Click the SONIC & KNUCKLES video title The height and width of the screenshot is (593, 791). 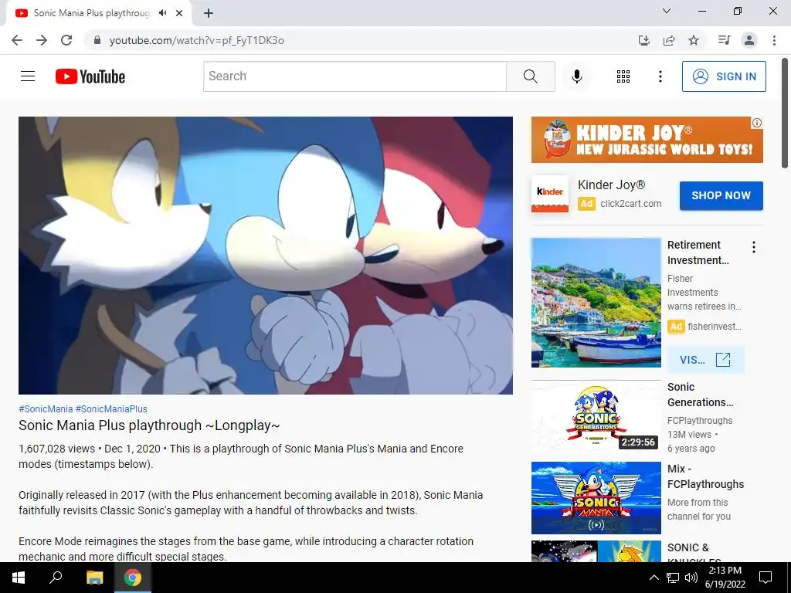click(694, 553)
